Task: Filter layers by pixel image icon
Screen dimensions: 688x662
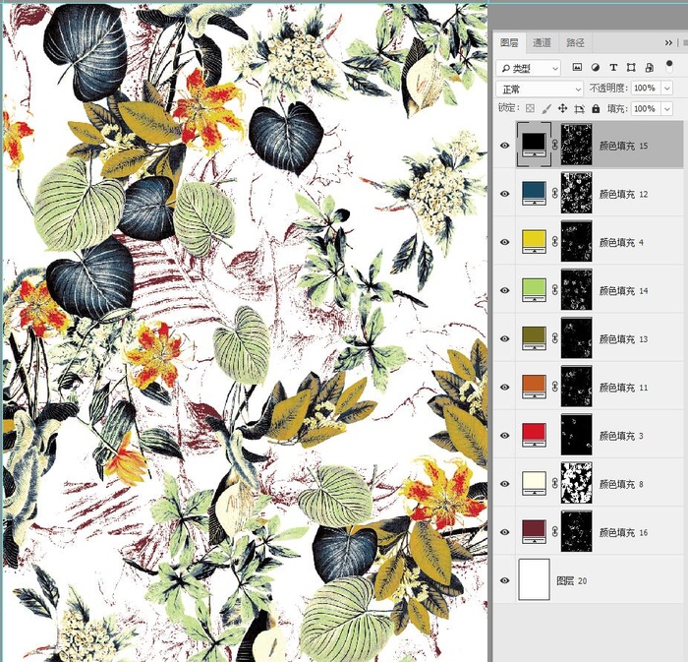Action: [x=578, y=67]
